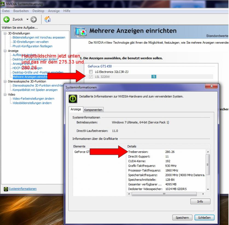
Task: Select the CUDA-Kerne 192 row
Action: 167,161
